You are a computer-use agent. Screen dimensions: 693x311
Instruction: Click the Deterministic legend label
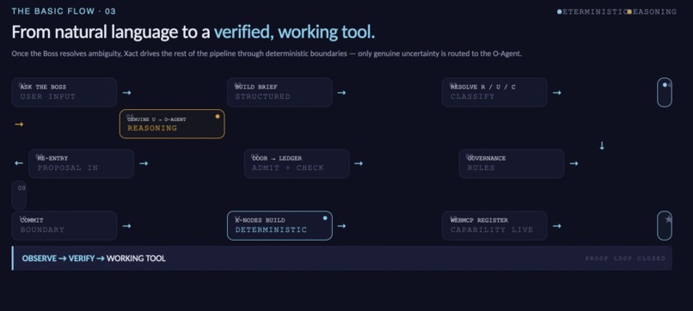click(x=594, y=12)
